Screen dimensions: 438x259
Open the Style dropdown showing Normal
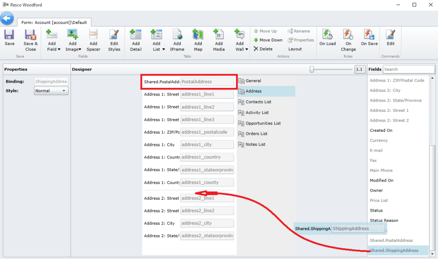click(50, 90)
